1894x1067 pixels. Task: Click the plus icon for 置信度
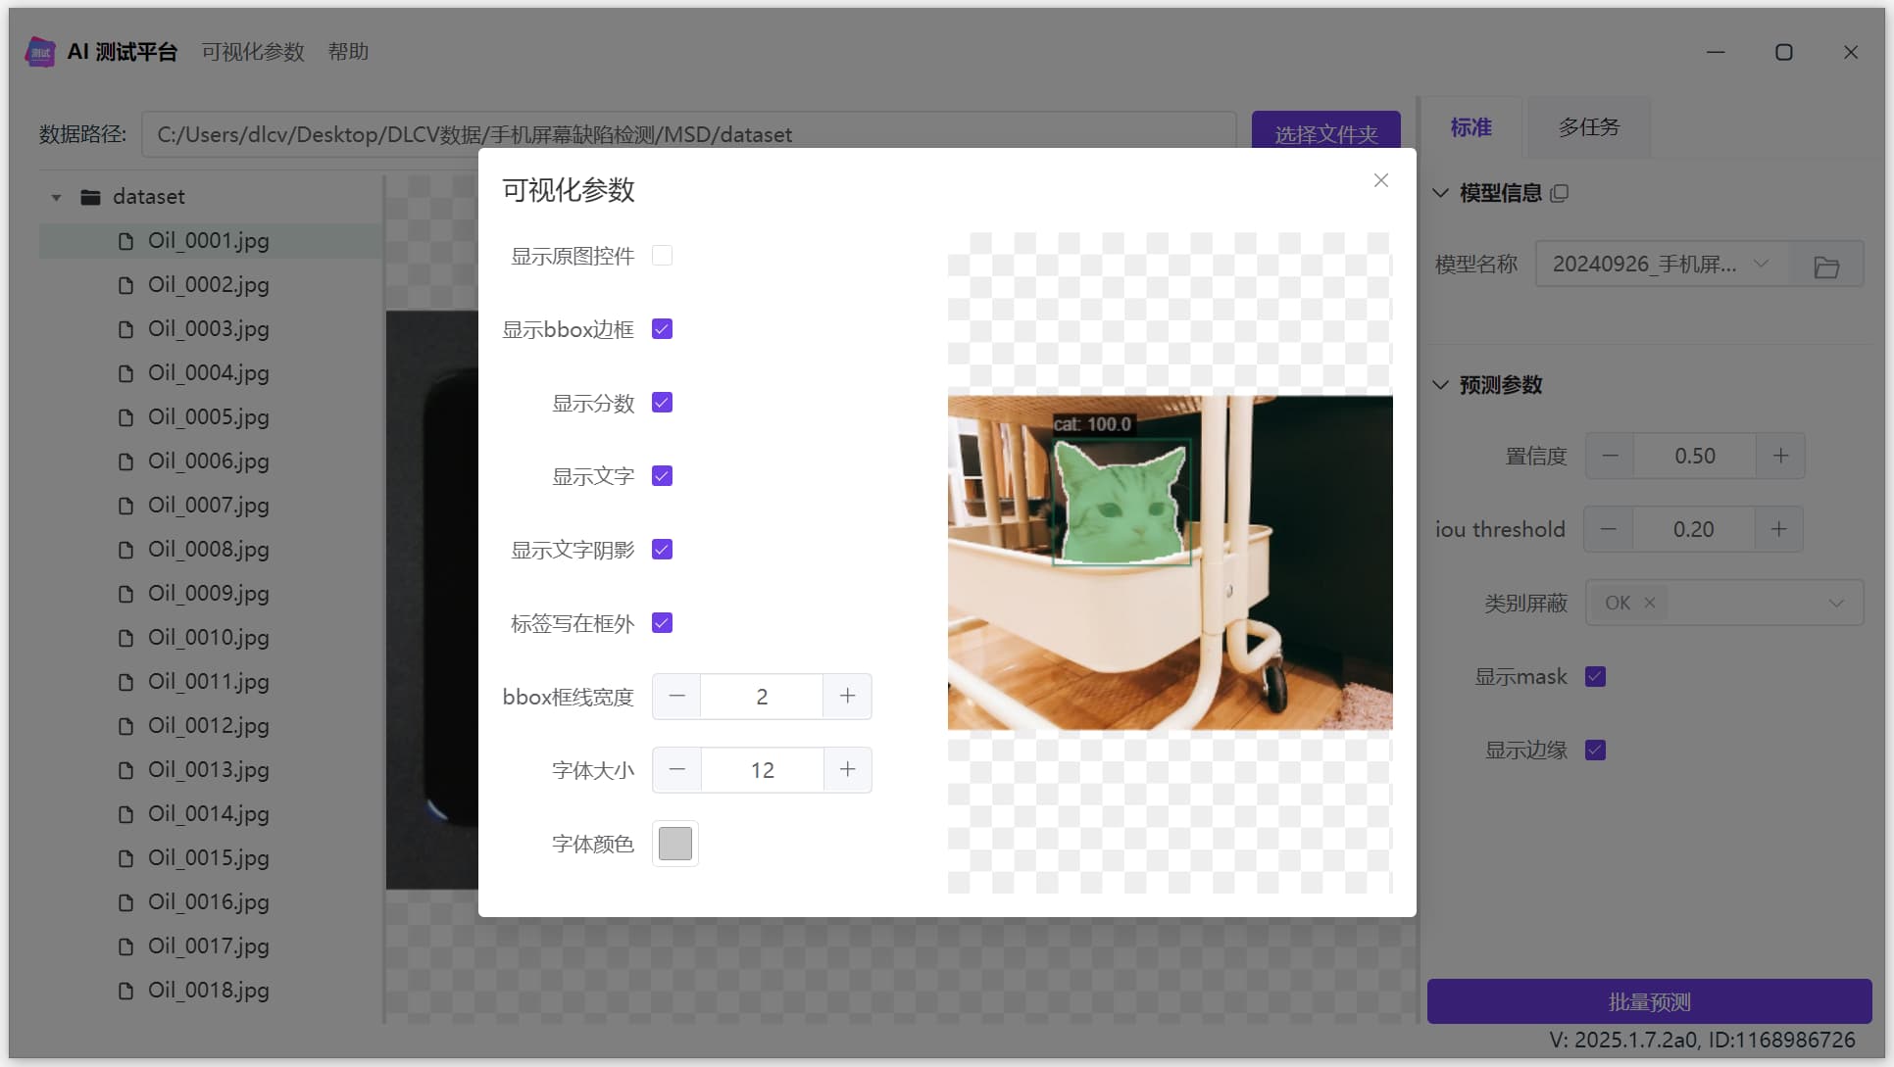click(1780, 456)
